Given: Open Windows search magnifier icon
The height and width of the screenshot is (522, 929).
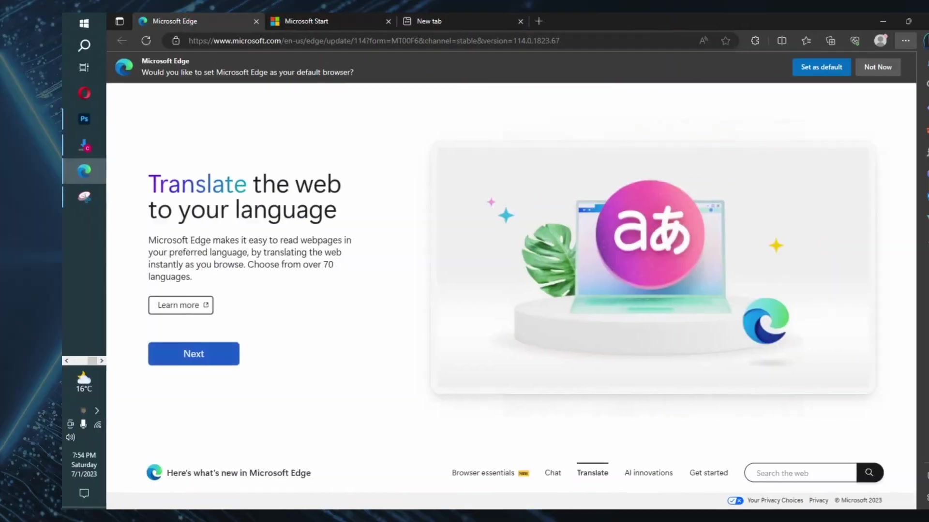Looking at the screenshot, I should click(84, 45).
